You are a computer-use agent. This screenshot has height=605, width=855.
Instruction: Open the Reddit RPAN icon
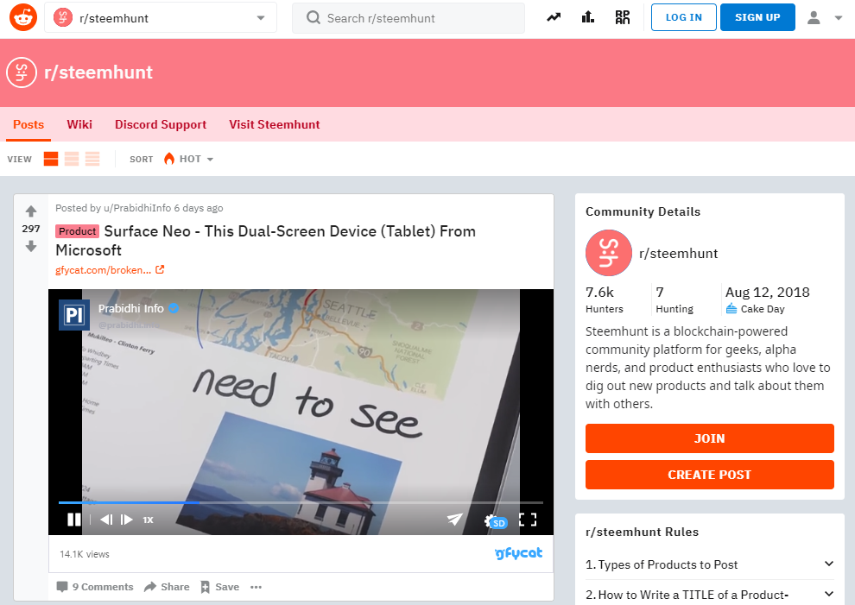pos(622,17)
